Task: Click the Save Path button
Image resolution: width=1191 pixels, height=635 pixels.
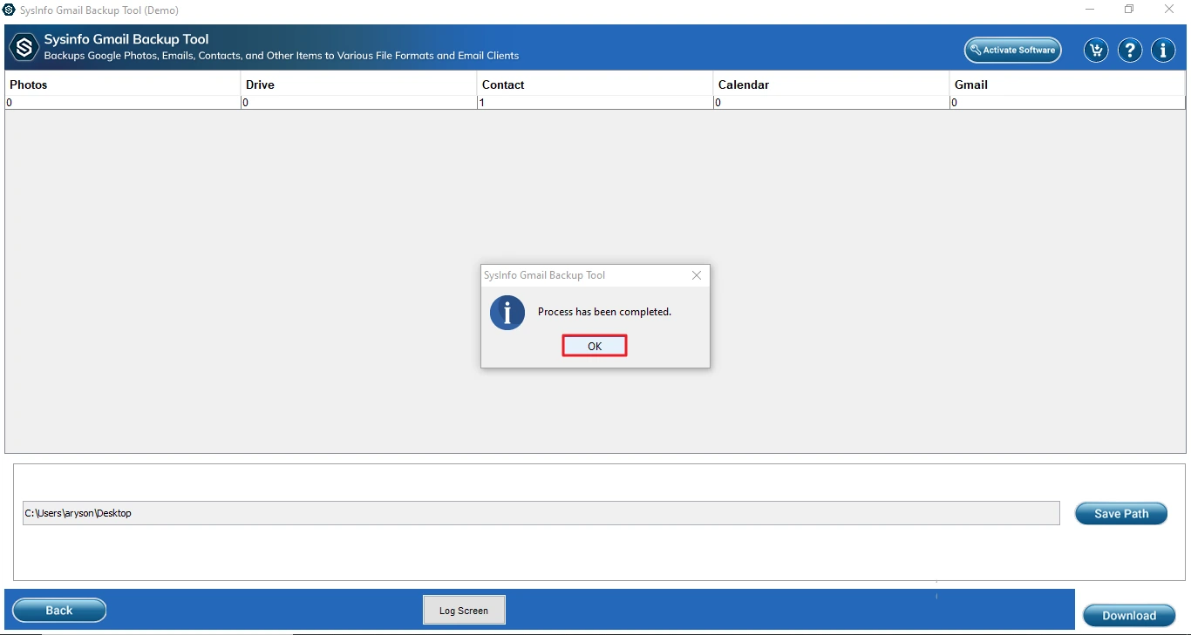Action: tap(1120, 513)
